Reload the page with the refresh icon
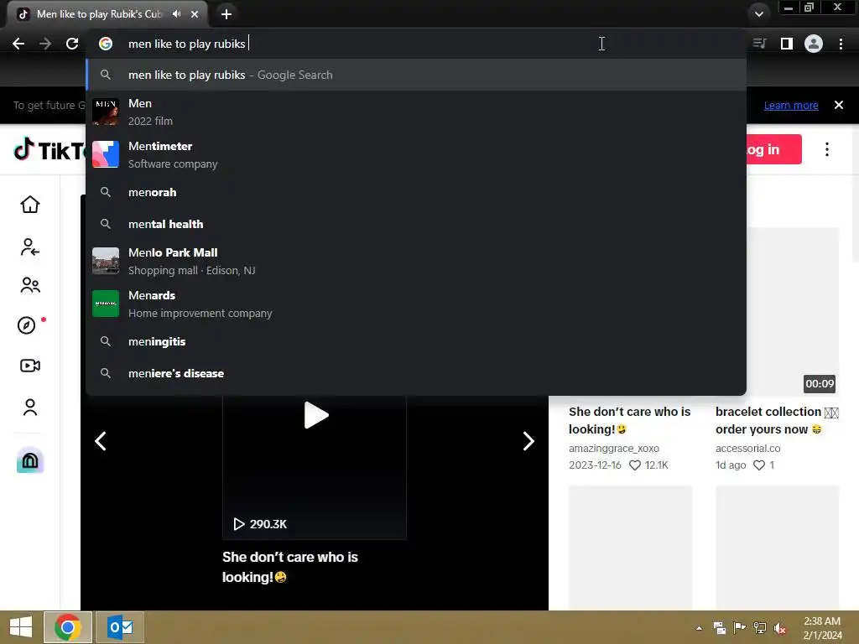The width and height of the screenshot is (859, 644). pyautogui.click(x=72, y=44)
